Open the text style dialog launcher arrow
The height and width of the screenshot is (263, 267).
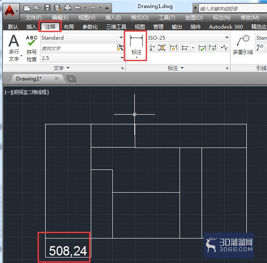pos(122,68)
